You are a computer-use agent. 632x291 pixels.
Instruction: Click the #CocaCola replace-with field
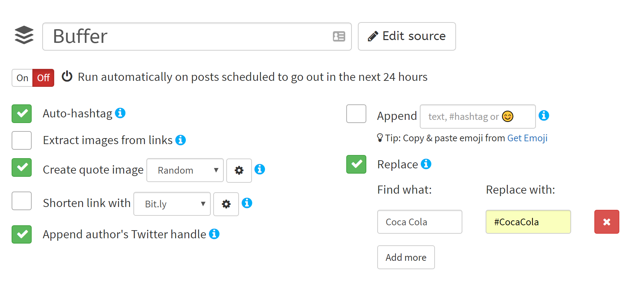click(528, 222)
